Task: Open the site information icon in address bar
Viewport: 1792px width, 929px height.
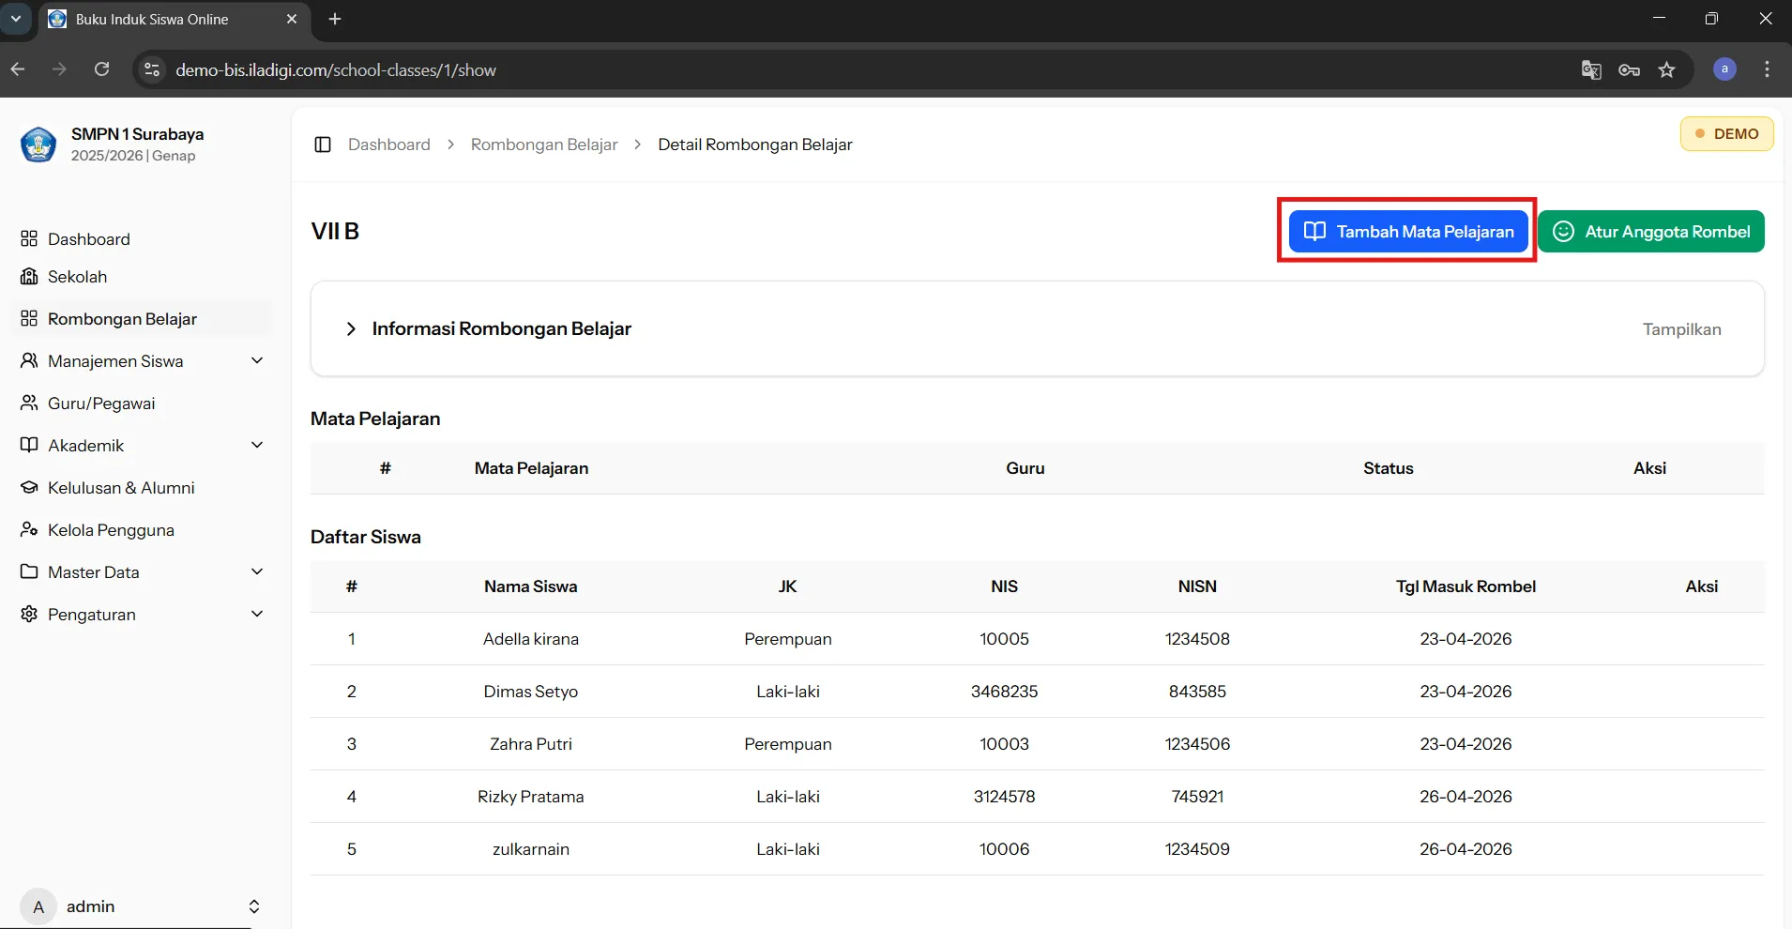Action: click(152, 69)
